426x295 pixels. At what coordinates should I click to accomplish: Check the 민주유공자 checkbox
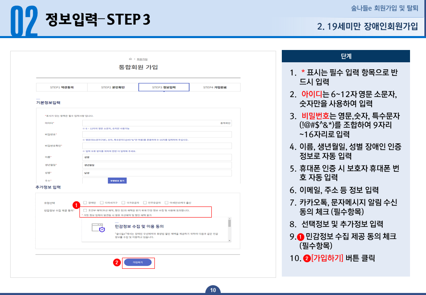click(145, 202)
